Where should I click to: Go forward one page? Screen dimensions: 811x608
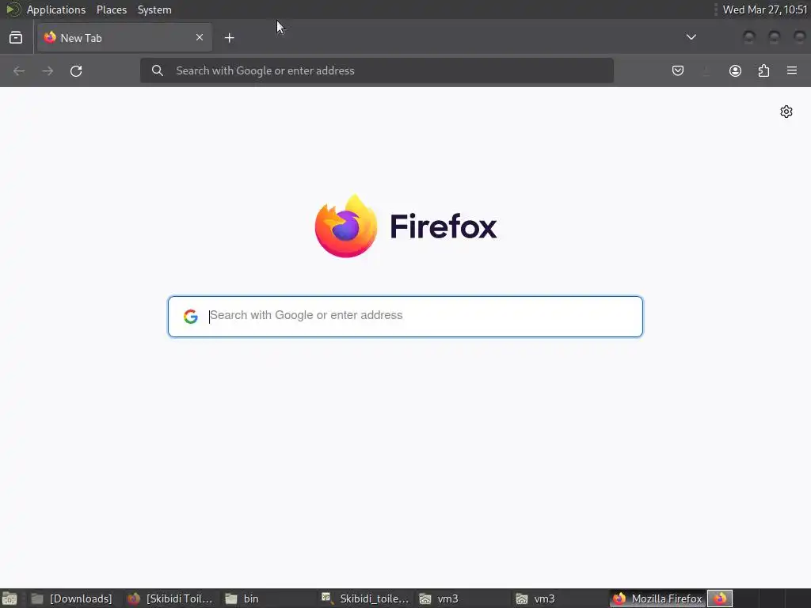click(48, 70)
